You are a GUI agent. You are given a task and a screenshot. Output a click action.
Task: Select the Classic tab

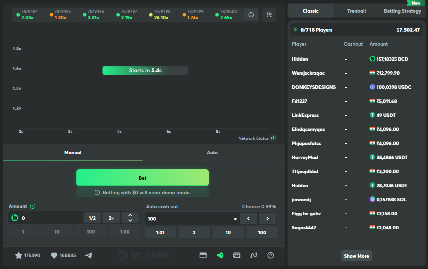point(310,11)
